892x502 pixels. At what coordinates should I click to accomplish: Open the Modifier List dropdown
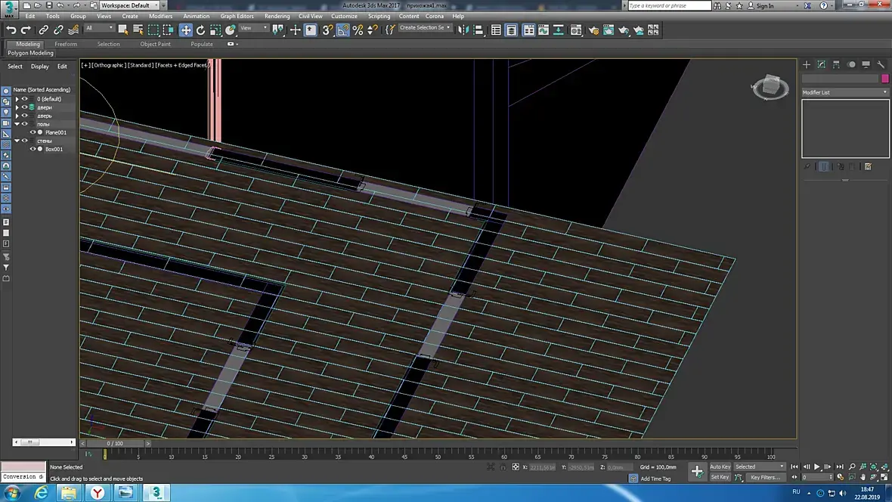point(845,92)
